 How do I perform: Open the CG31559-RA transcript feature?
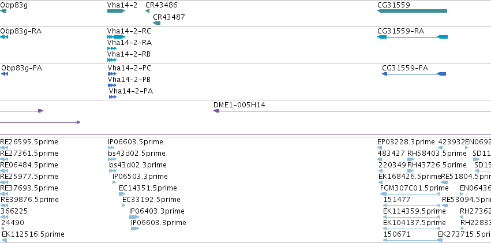click(x=413, y=37)
